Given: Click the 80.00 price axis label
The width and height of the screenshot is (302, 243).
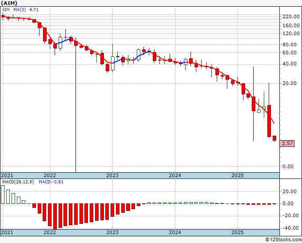Looking at the screenshot, I should [290, 45].
